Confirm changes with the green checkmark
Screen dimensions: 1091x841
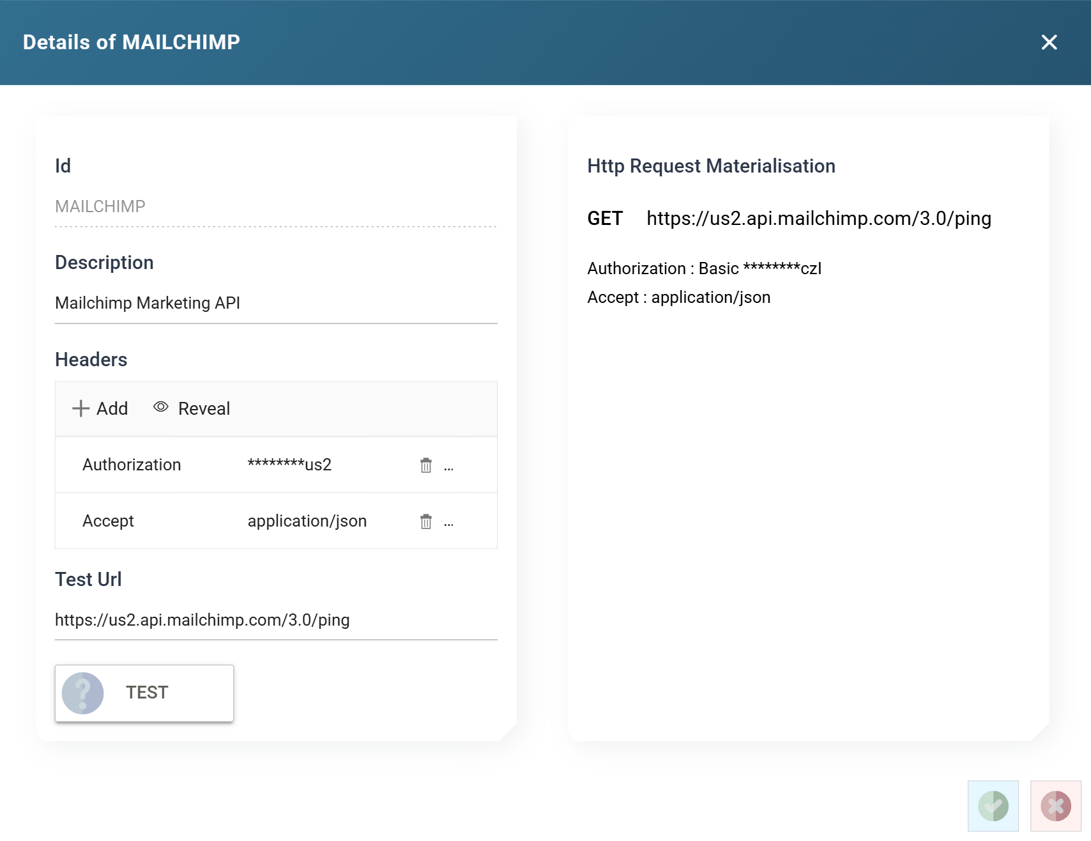(x=993, y=806)
